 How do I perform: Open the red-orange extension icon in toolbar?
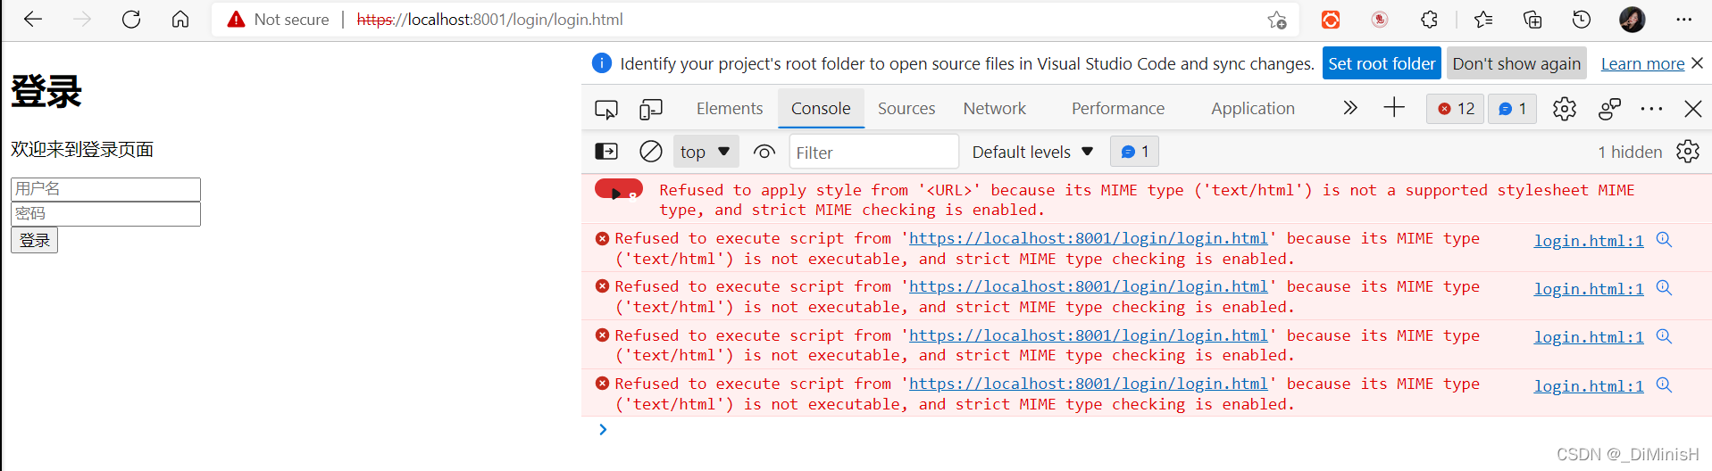(x=1331, y=20)
